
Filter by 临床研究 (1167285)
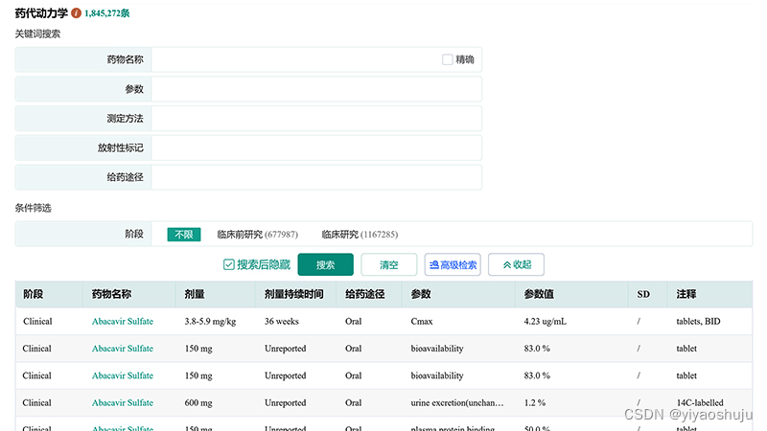coord(360,235)
